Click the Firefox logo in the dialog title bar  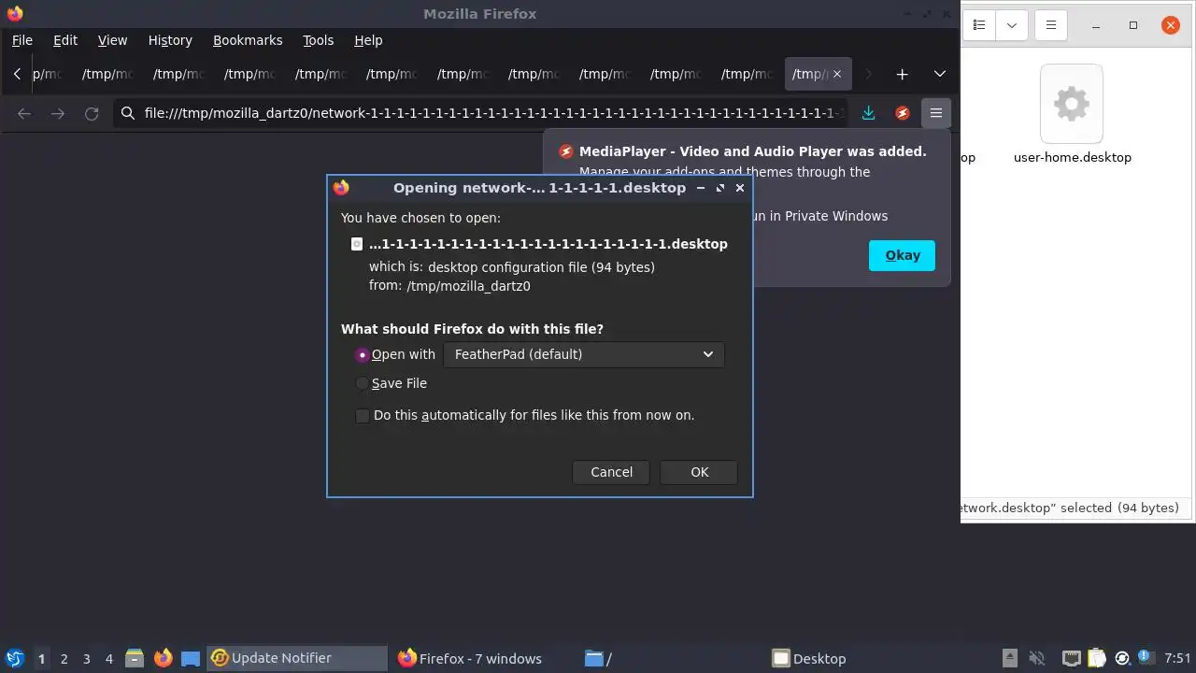coord(341,188)
